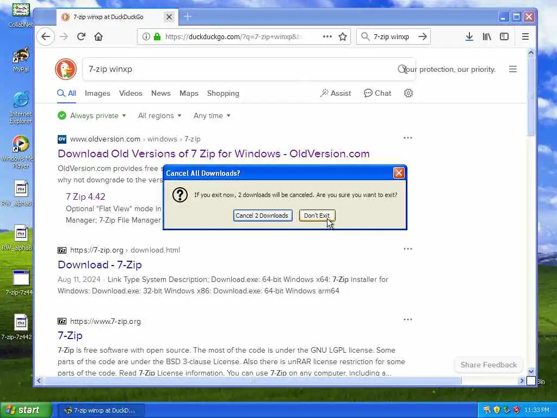Viewport: 557px width, 418px height.
Task: Show site information icon in address bar
Action: click(x=146, y=36)
